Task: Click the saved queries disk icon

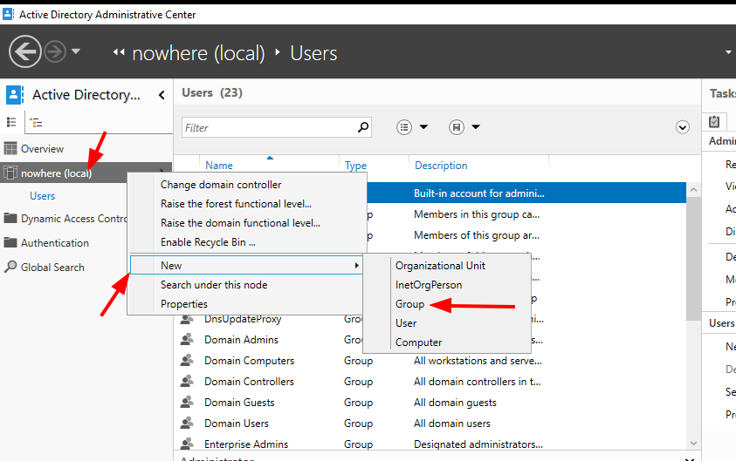Action: click(457, 127)
